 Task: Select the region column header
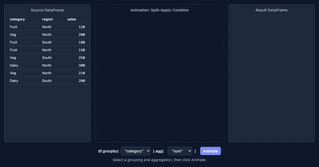click(48, 19)
